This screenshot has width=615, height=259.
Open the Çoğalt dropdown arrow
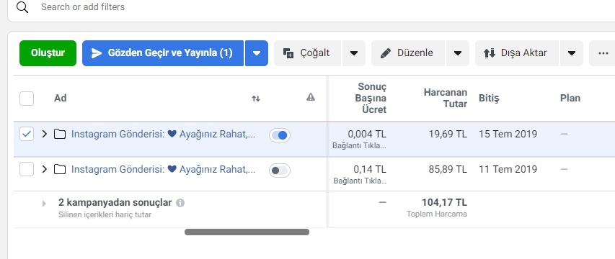[354, 53]
